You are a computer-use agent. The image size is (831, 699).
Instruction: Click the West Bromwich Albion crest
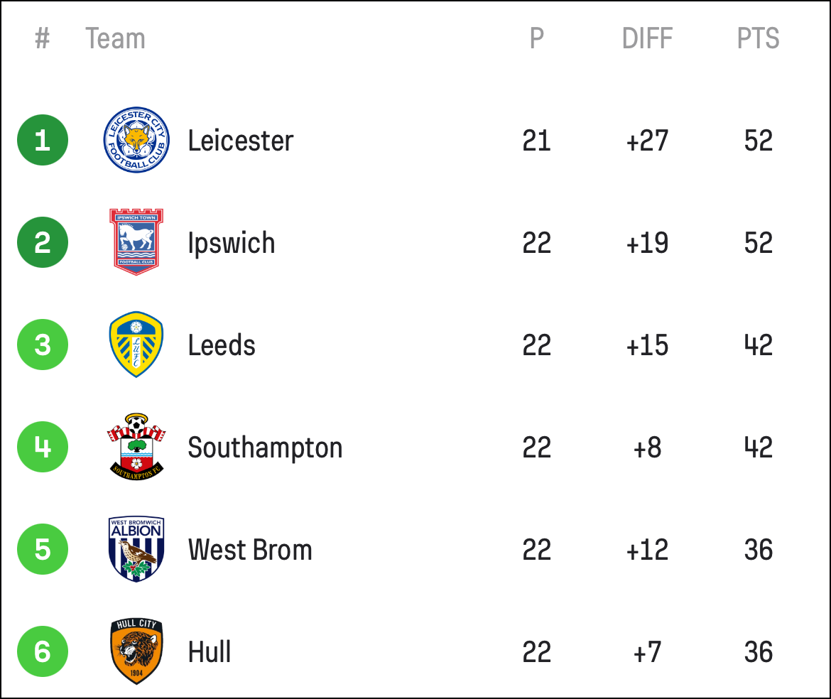[136, 549]
